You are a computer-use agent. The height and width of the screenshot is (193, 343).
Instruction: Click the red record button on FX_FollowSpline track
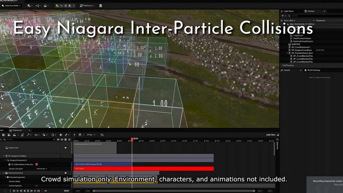tap(36, 164)
